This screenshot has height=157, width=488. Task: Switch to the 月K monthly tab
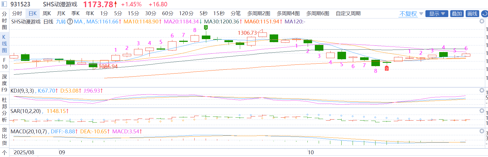coord(61,13)
